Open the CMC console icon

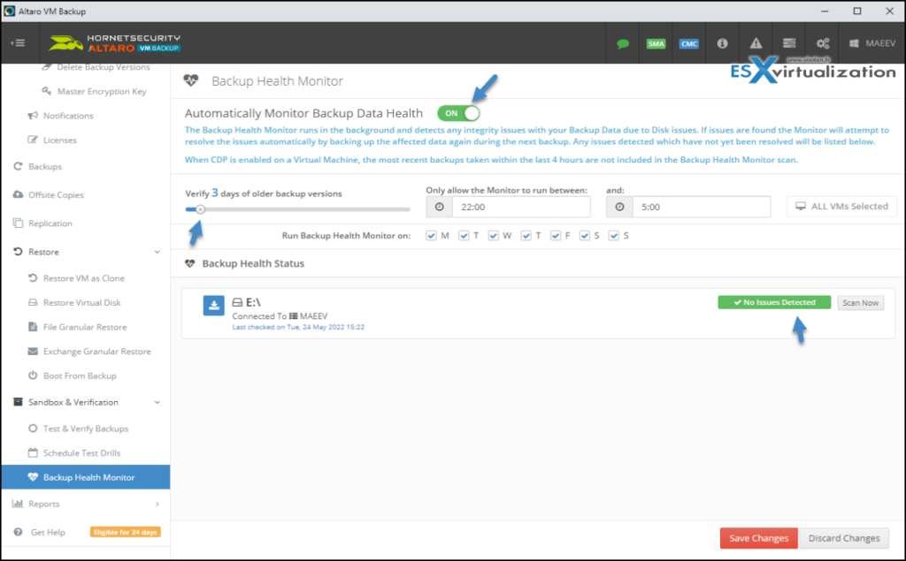[x=688, y=42]
